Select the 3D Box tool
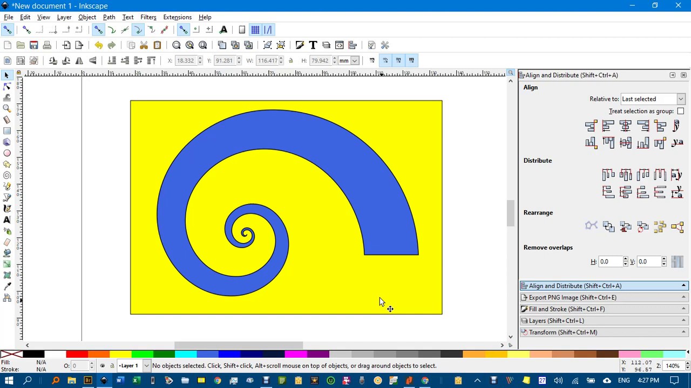The width and height of the screenshot is (691, 388). [7, 142]
